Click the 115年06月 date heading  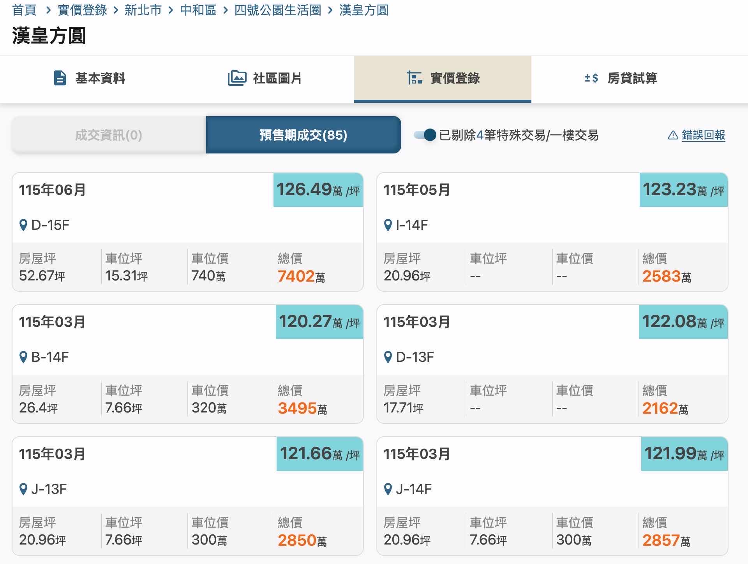click(52, 190)
